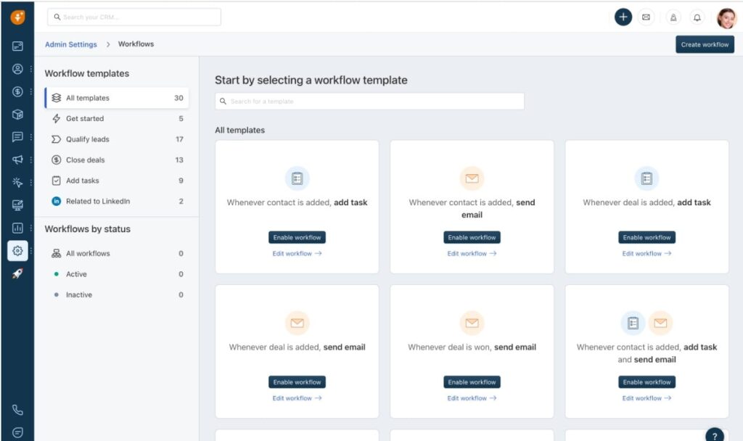This screenshot has width=743, height=441.
Task: Edit workflow for 'deal is added, add task'
Action: coord(646,253)
